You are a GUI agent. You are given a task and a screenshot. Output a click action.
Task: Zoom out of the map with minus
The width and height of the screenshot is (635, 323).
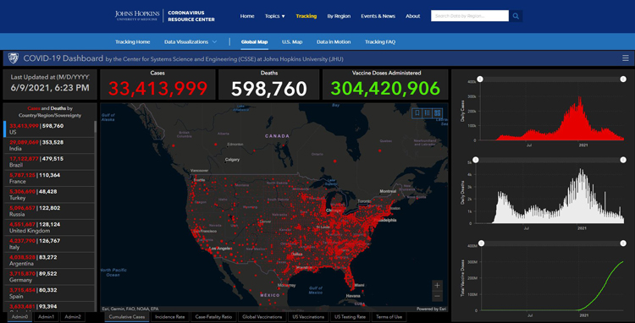[x=437, y=296]
